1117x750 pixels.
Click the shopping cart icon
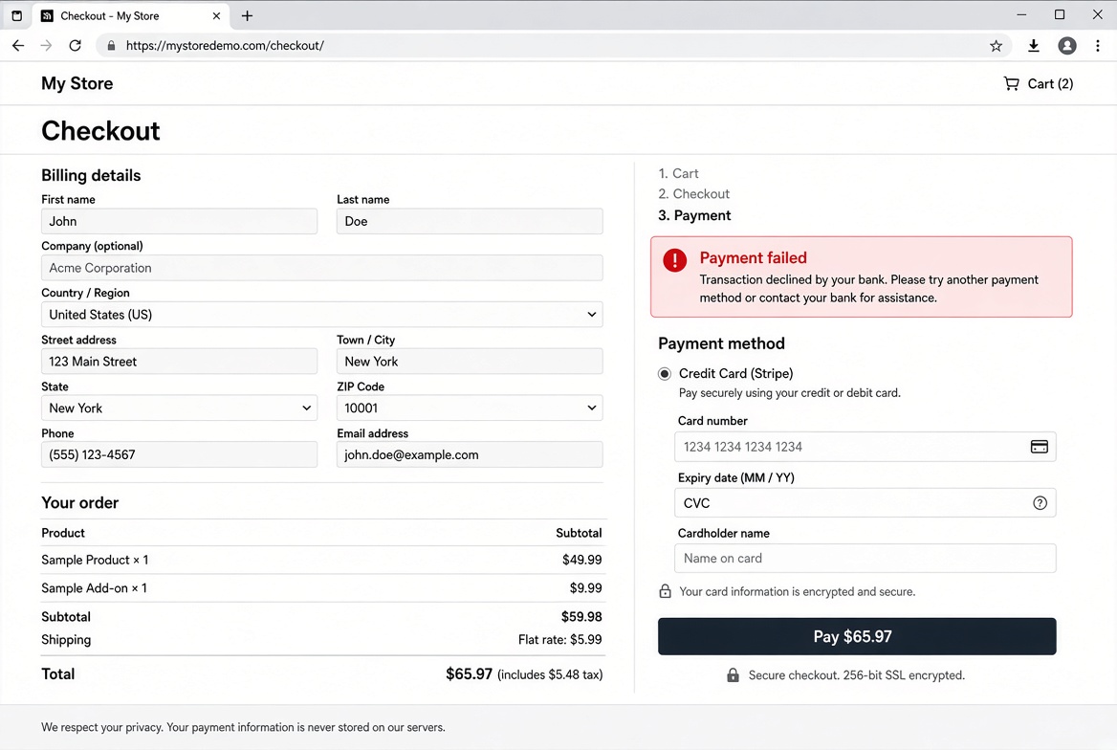1011,84
